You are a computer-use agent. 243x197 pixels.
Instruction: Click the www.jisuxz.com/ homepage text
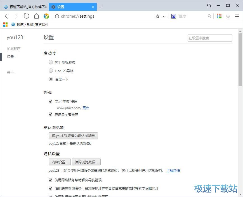(69, 108)
